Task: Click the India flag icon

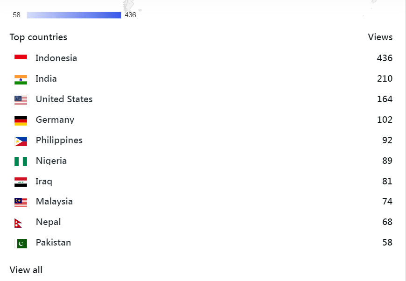Action: [21, 79]
